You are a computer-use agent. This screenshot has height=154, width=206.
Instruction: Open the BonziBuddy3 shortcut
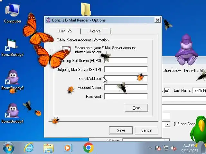[12, 80]
